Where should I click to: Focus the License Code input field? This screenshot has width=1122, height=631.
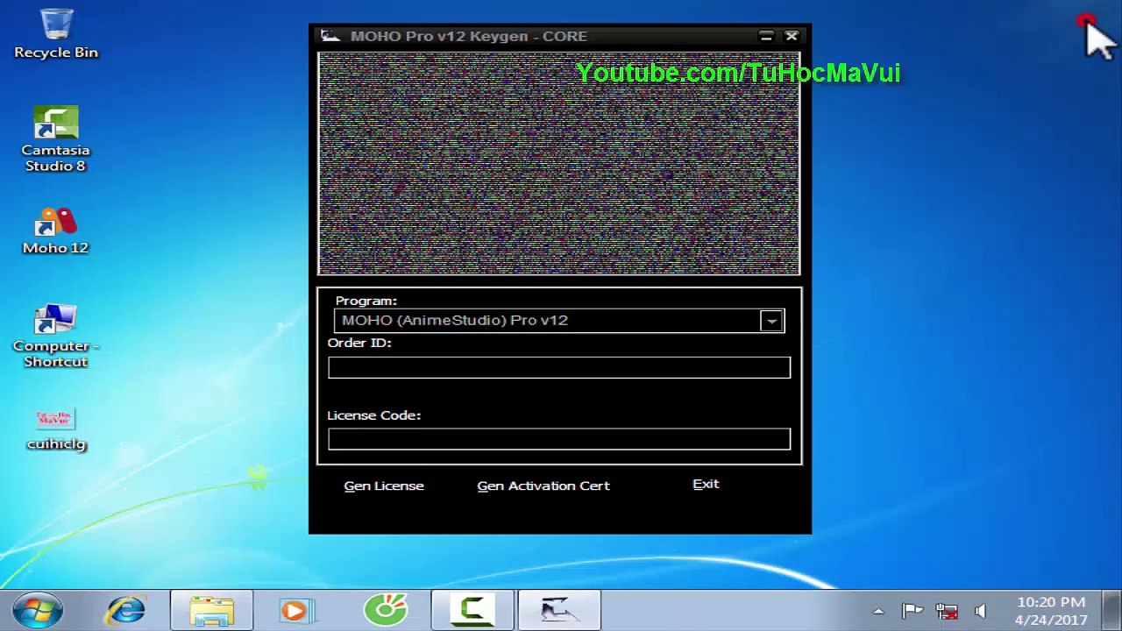(559, 439)
